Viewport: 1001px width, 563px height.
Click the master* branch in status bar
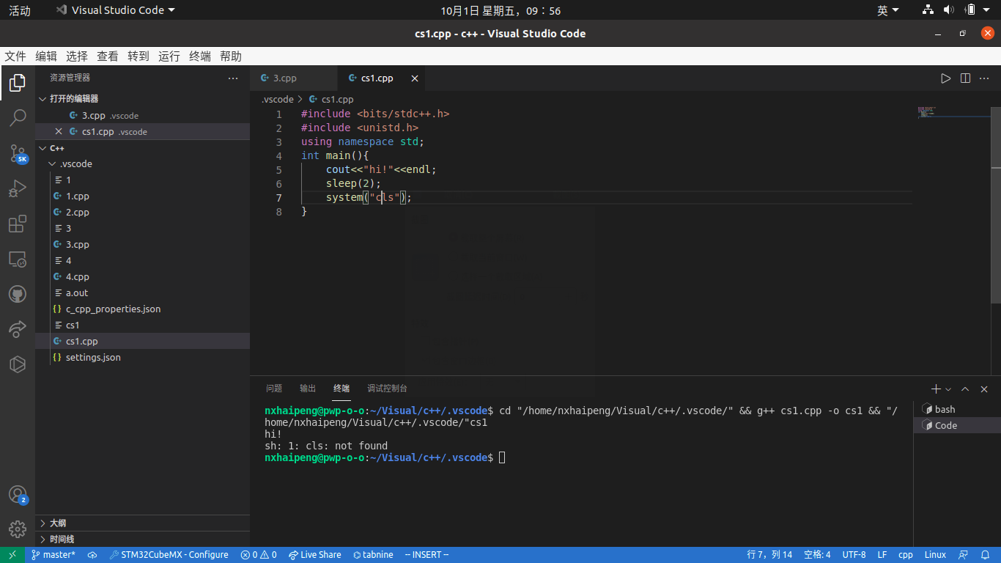[53, 555]
